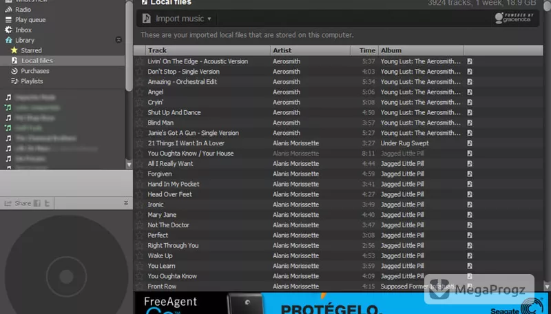Click local file icon for Not The Doctor row
Image resolution: width=551 pixels, height=314 pixels.
[470, 224]
